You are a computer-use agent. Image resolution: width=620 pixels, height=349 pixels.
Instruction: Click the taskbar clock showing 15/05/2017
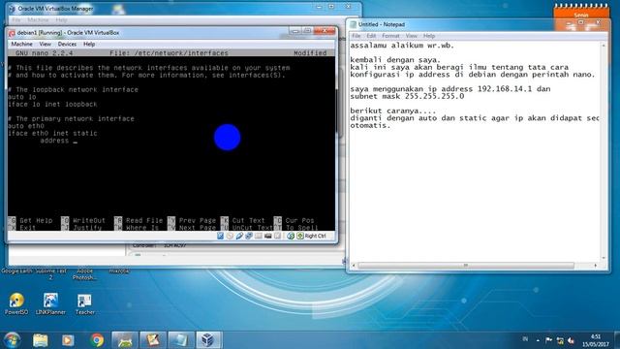(x=596, y=340)
